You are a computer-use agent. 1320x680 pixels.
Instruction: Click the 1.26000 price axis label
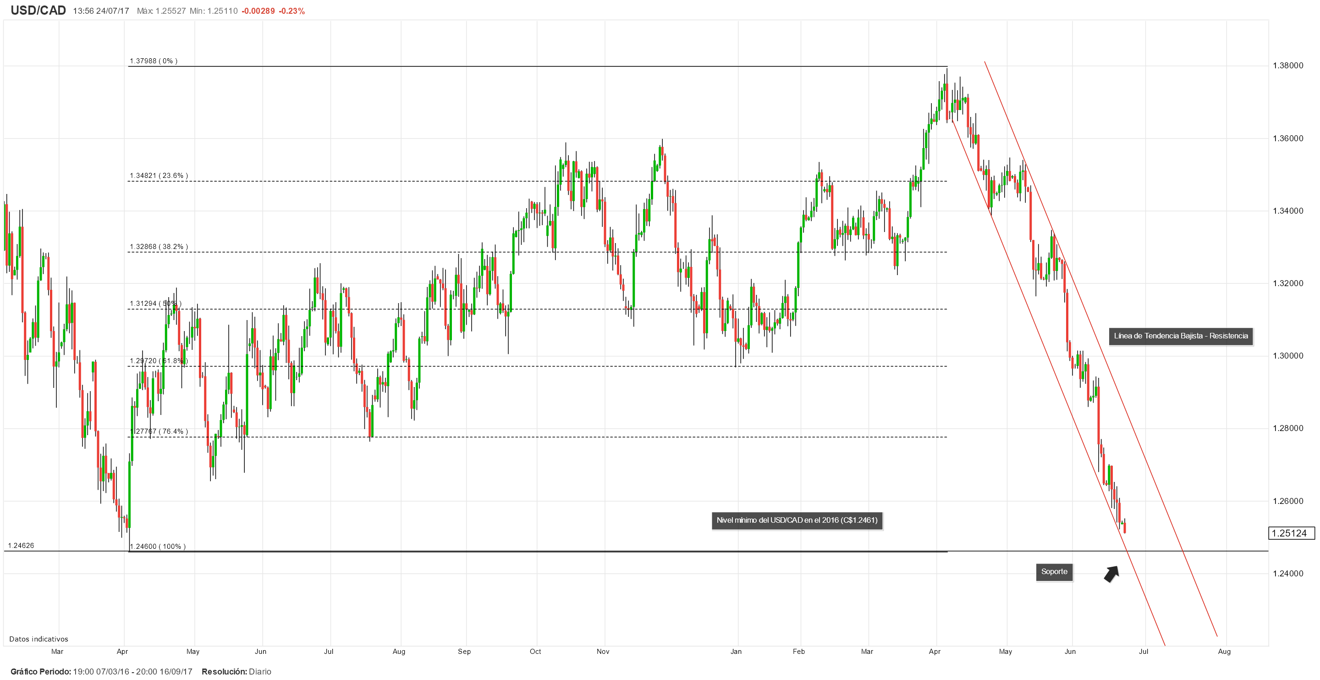pos(1288,502)
